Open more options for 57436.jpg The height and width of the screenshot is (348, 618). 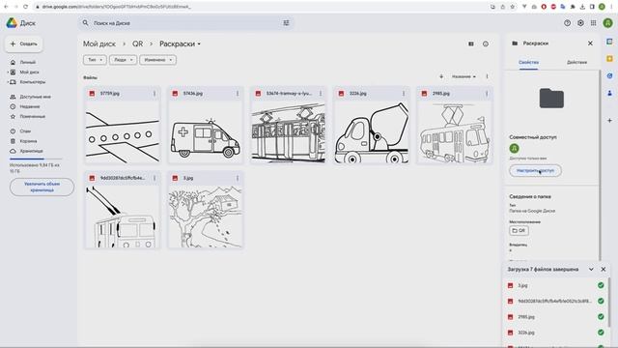pos(238,94)
